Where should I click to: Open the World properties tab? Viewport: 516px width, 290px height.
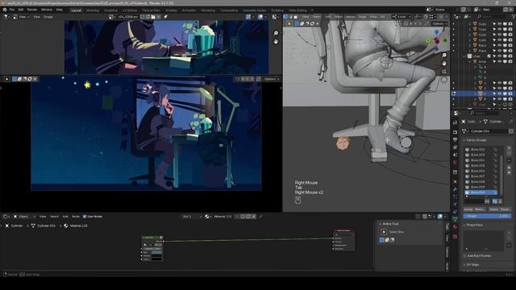(x=455, y=163)
